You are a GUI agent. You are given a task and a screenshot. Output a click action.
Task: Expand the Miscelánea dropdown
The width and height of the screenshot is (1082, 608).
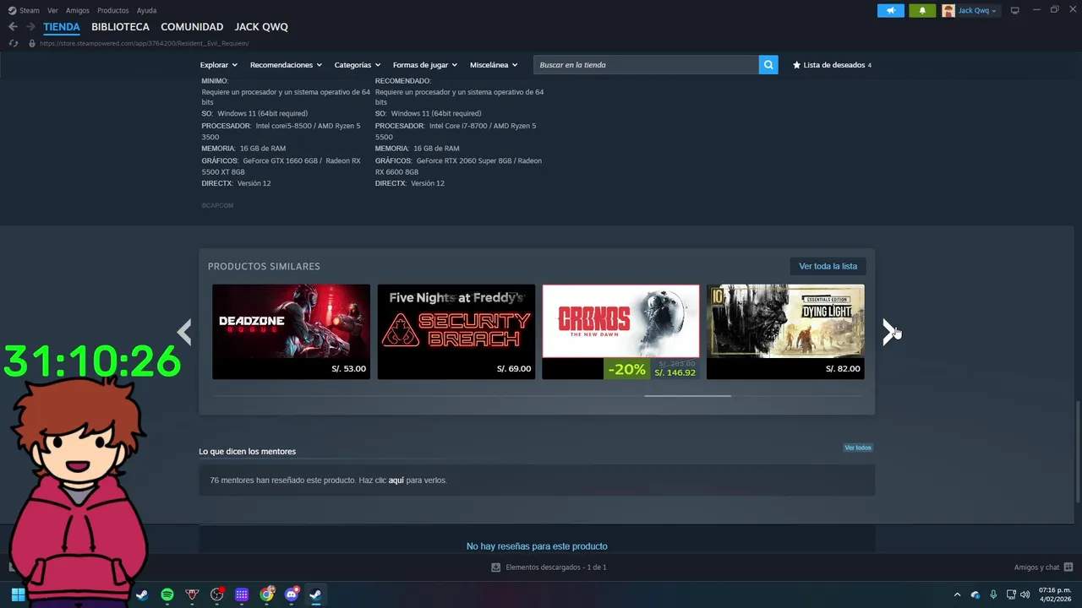click(494, 65)
